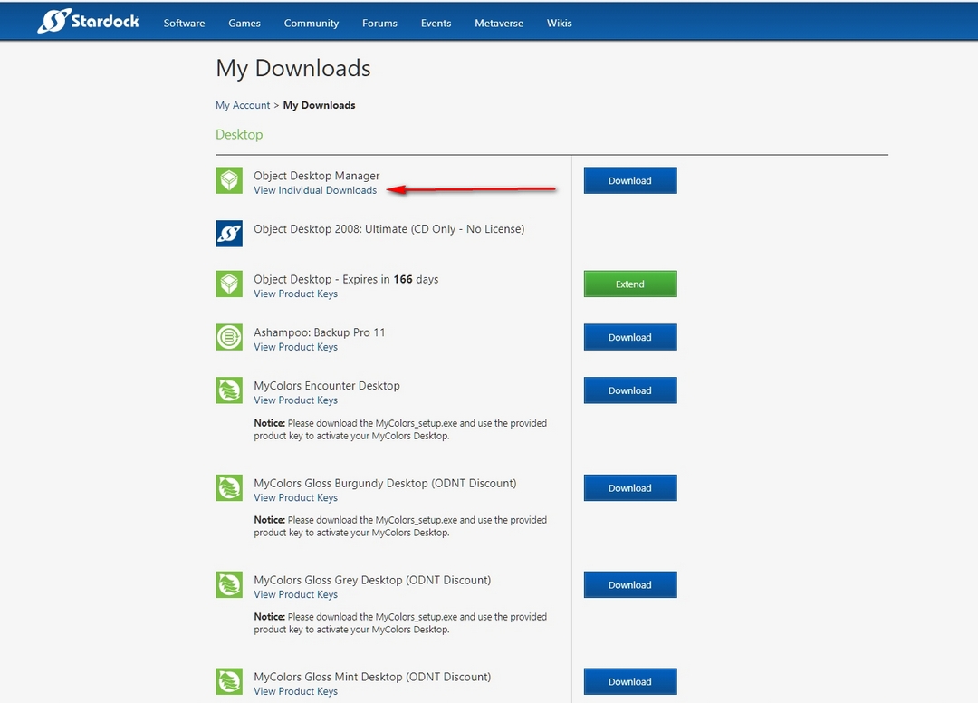View Product Keys for MyColors Encounter Desktop
Viewport: 978px width, 703px height.
[295, 400]
